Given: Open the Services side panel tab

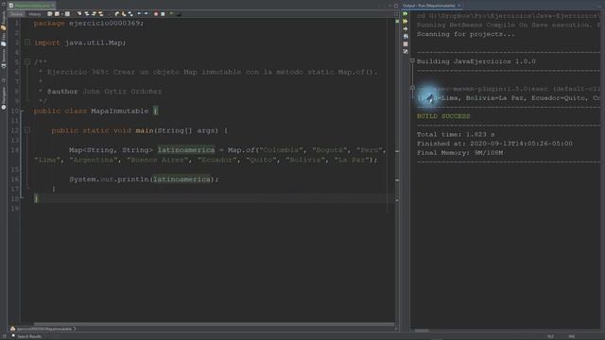Looking at the screenshot, I should pyautogui.click(x=4, y=59).
